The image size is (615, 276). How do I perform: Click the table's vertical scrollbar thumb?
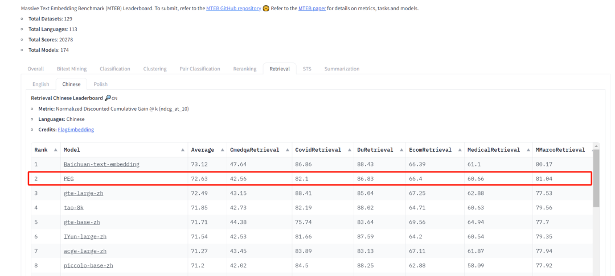596,178
